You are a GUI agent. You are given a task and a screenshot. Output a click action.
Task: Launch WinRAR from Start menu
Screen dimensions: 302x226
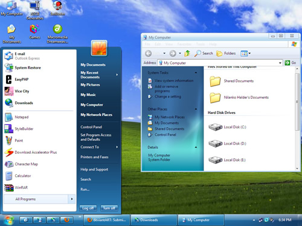coord(40,187)
